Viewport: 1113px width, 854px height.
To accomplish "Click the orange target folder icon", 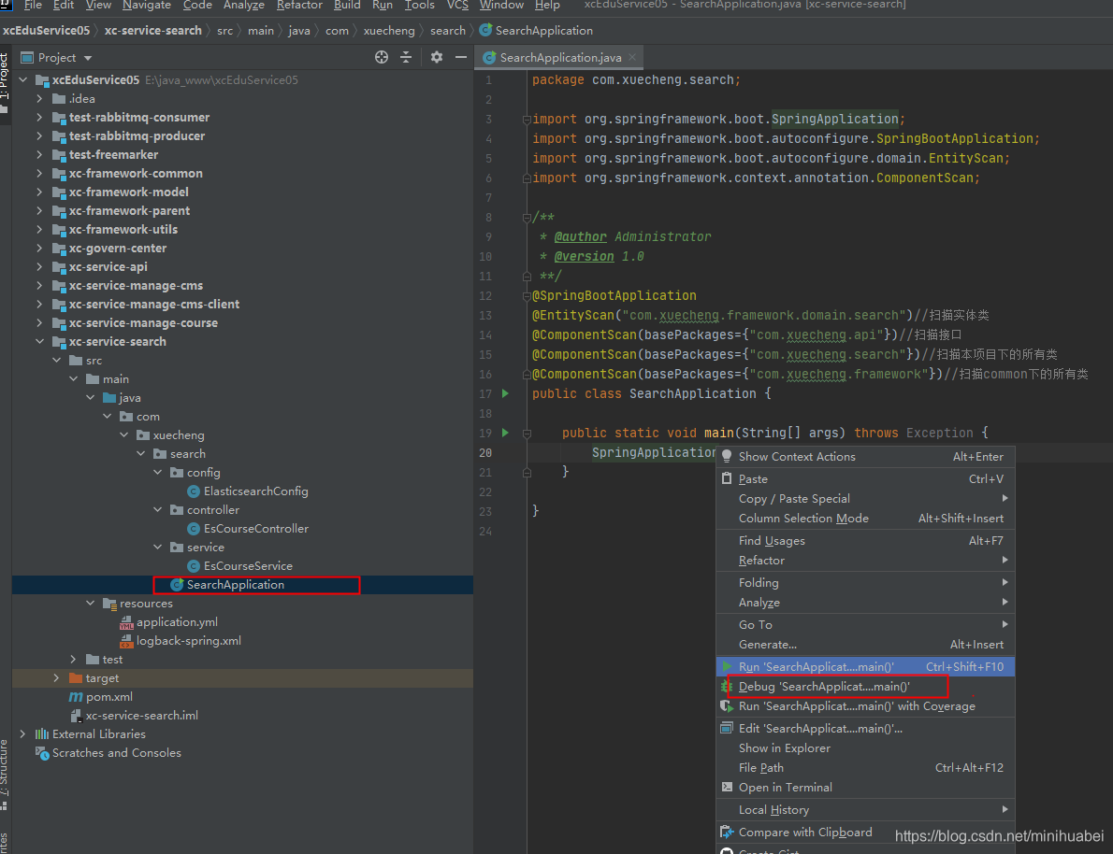I will (75, 678).
